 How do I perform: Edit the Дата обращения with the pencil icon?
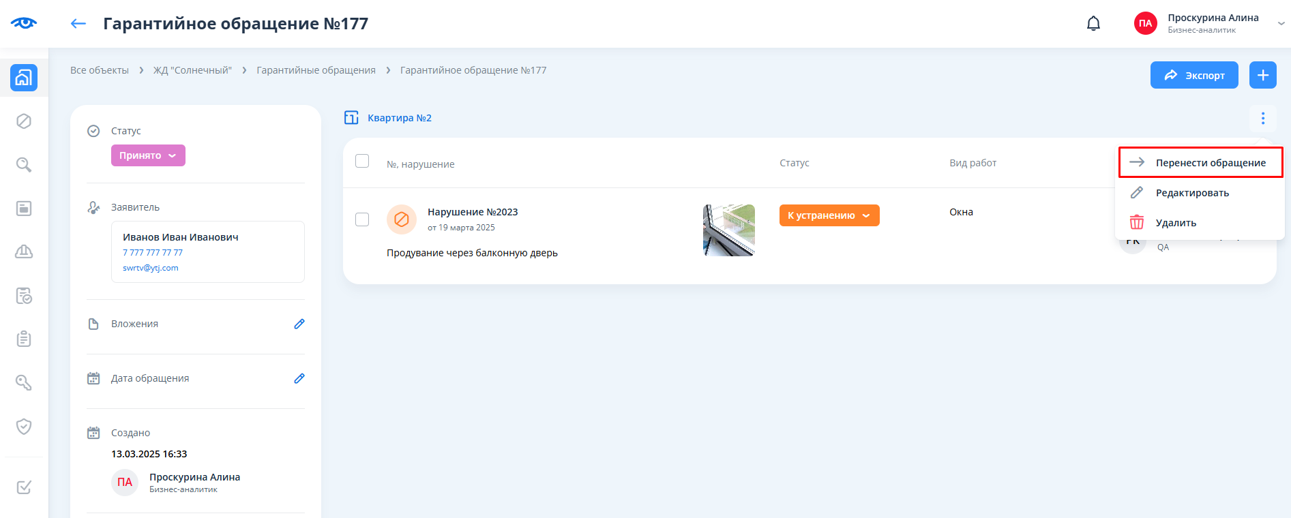click(x=299, y=378)
